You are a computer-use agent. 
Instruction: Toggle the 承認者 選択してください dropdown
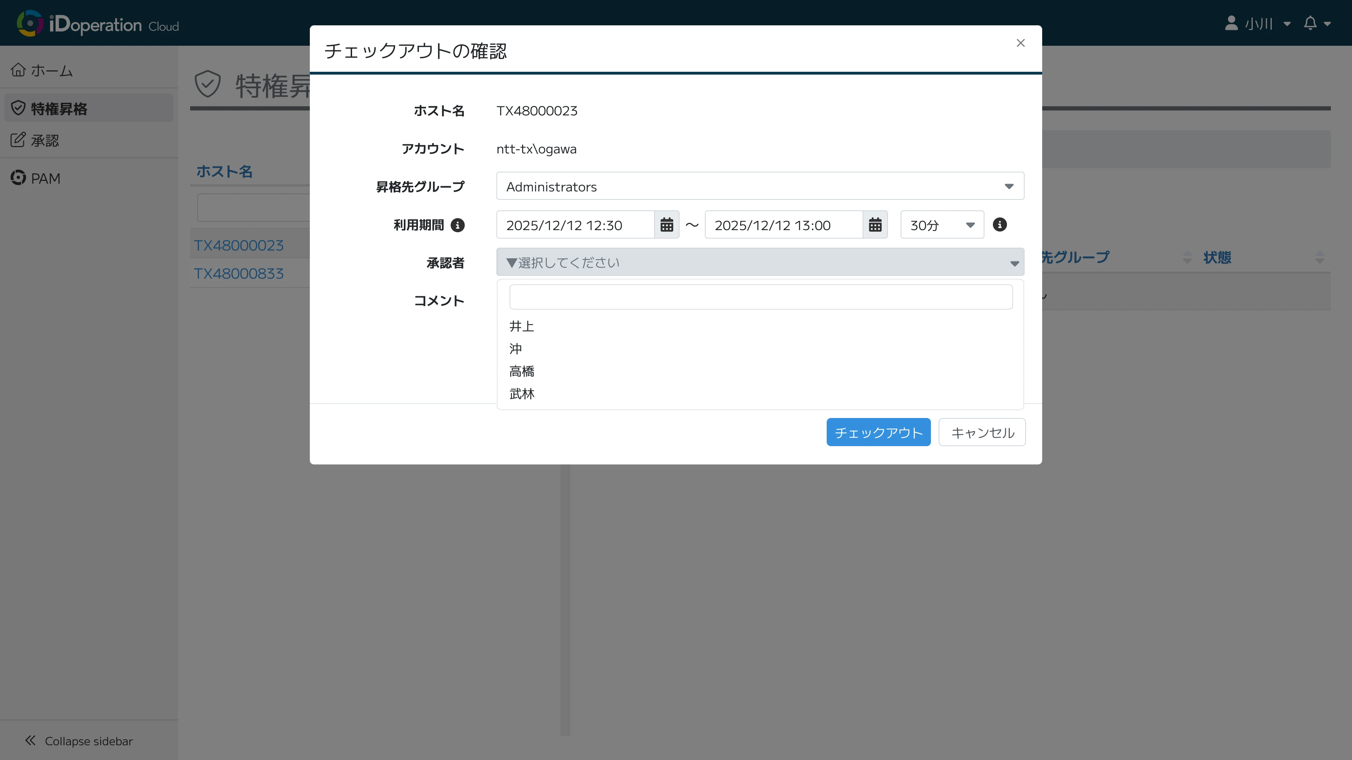click(759, 262)
